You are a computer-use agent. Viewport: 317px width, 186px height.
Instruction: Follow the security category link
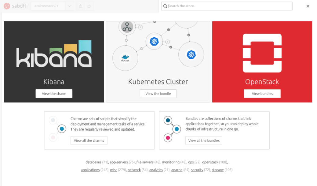click(197, 170)
